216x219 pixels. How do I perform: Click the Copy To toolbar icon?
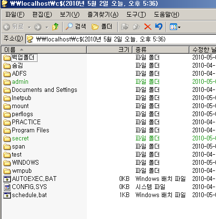click(136, 27)
